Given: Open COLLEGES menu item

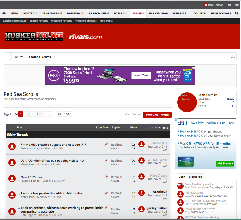Looking at the screenshot, I should [200, 14].
